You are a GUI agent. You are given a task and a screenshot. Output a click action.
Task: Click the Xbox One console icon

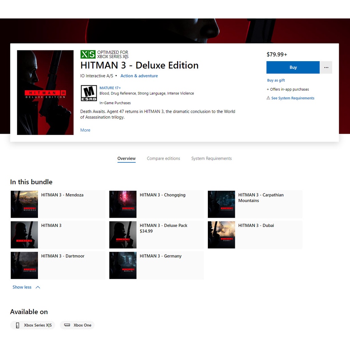[x=67, y=325]
